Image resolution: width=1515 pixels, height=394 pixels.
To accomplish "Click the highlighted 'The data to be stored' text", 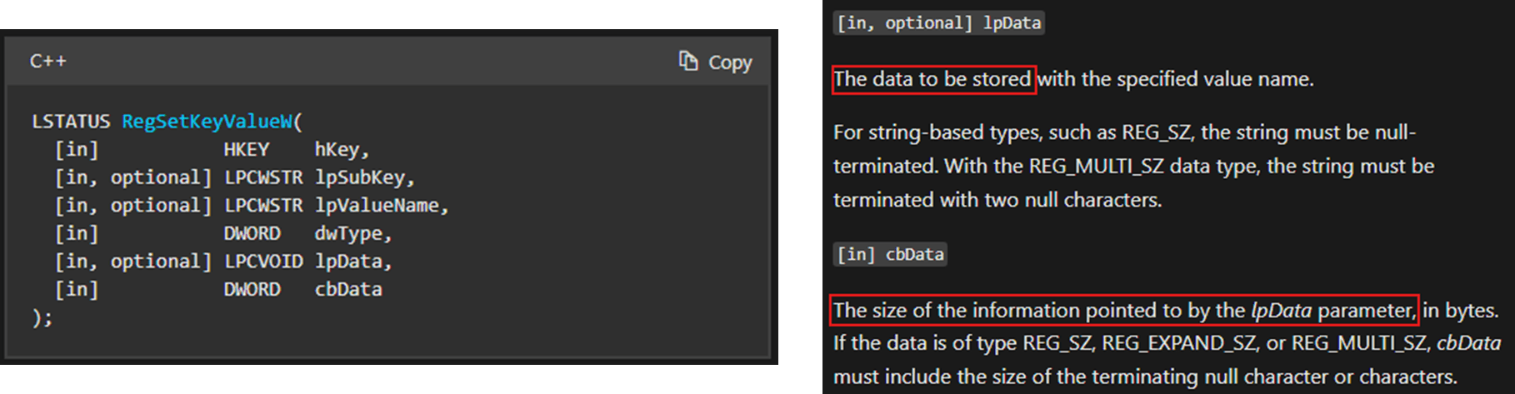I will click(933, 79).
